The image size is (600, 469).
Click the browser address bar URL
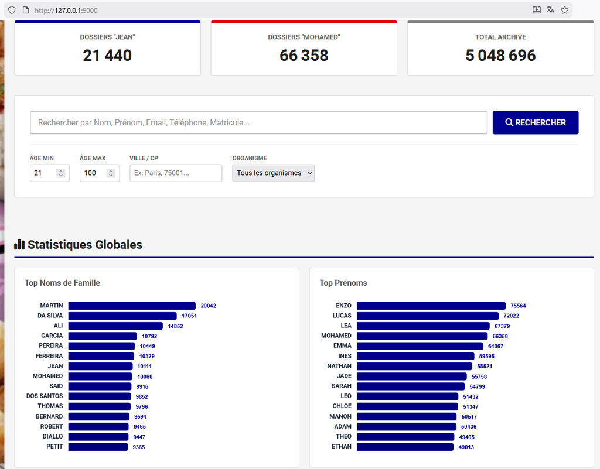66,11
